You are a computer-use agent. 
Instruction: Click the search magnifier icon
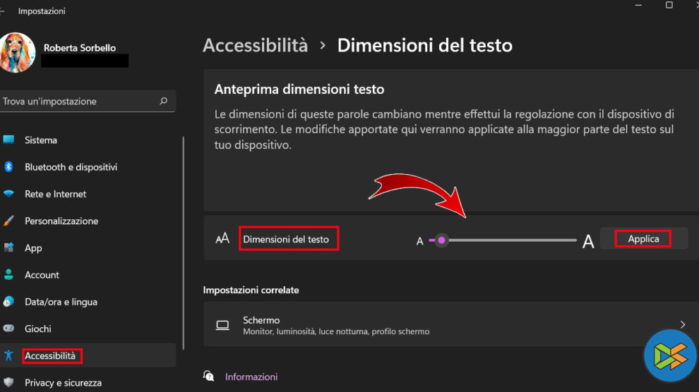click(x=164, y=101)
